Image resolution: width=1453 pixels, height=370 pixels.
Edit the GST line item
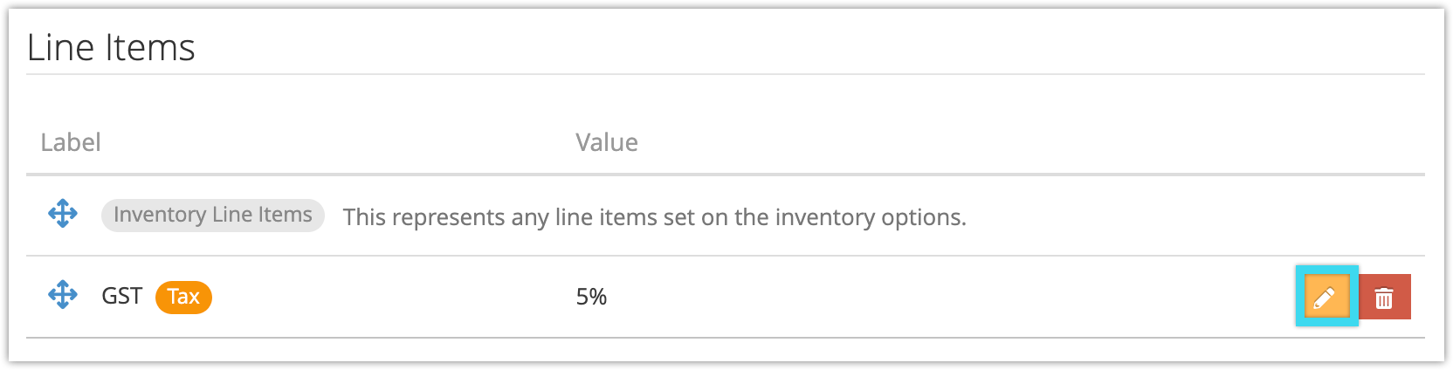point(1326,297)
